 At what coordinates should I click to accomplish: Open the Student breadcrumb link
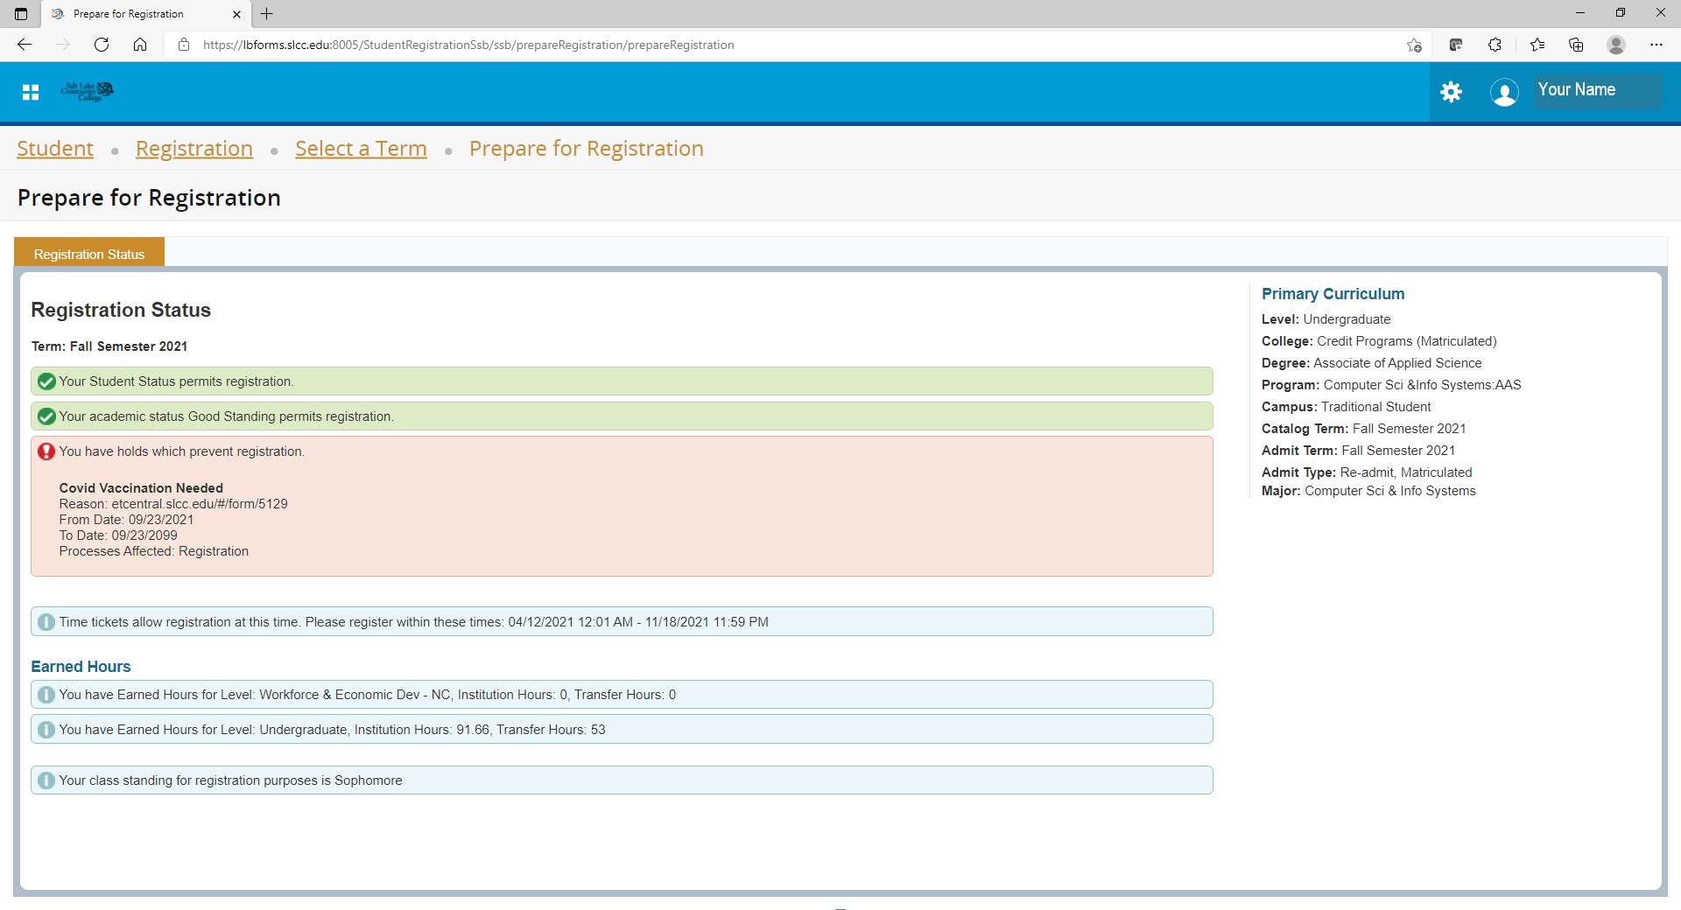pos(55,149)
